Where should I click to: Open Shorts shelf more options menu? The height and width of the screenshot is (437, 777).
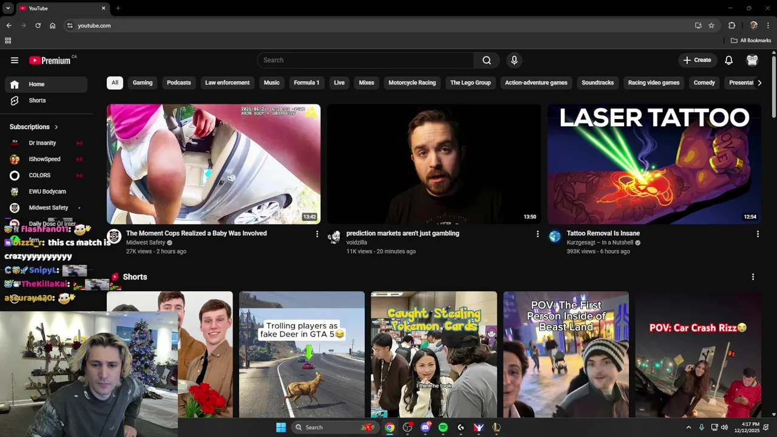coord(753,277)
